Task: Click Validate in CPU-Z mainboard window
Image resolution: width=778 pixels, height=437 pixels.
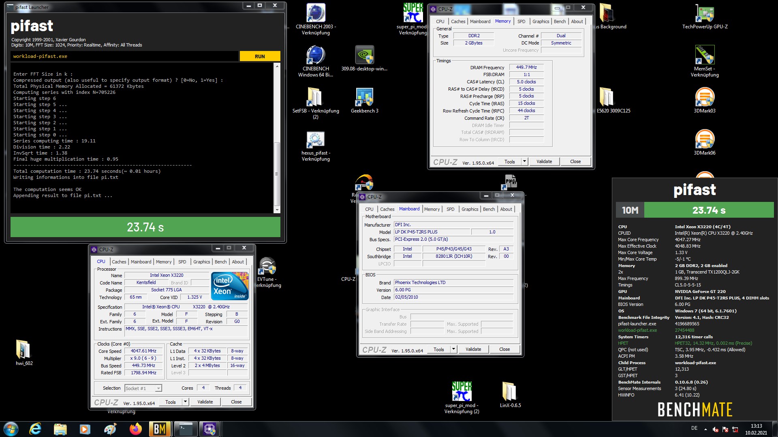Action: tap(473, 349)
